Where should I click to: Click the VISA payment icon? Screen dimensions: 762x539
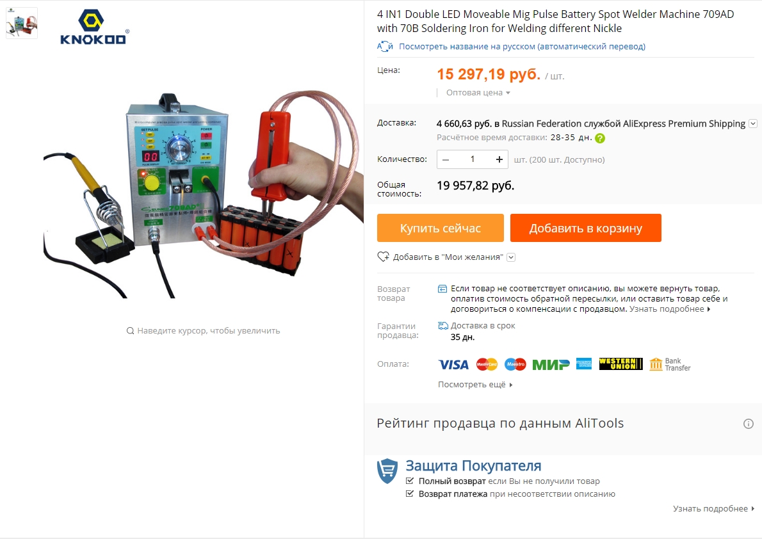point(453,364)
